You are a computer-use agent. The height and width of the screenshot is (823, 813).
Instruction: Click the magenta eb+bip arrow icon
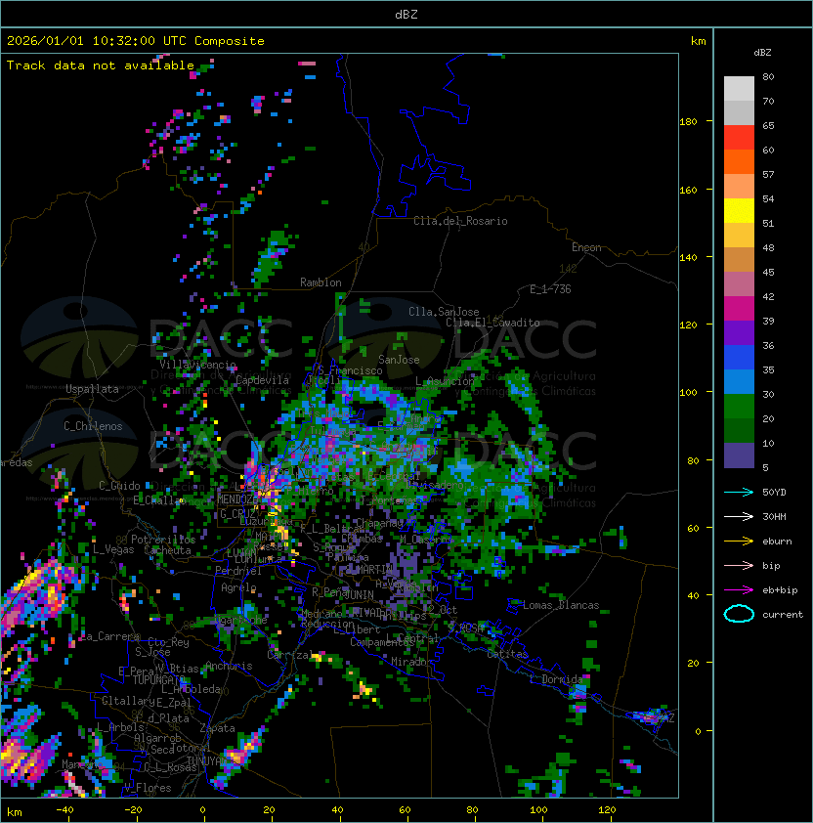[739, 590]
